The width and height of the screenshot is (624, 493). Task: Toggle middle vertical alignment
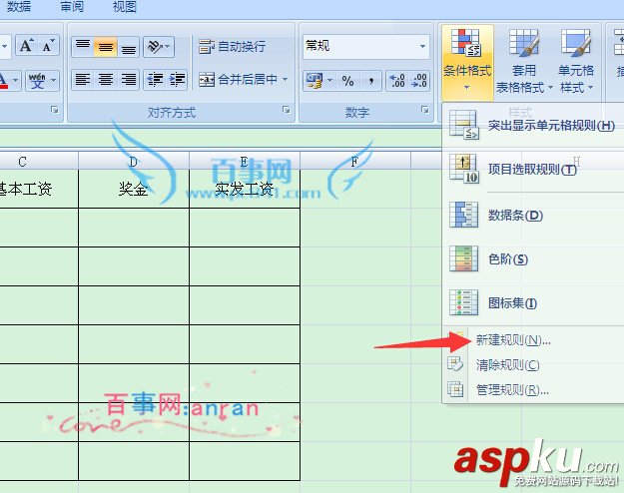106,47
